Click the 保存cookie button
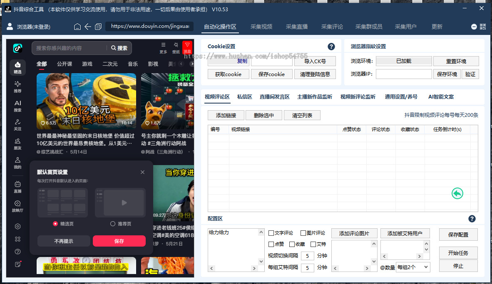The image size is (492, 284). [271, 74]
